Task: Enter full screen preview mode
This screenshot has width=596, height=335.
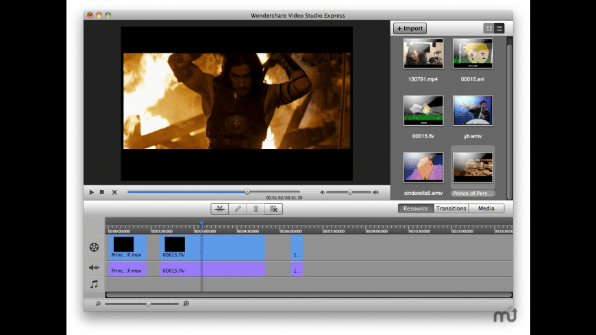Action: 114,192
